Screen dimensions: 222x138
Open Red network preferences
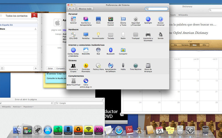point(98,51)
